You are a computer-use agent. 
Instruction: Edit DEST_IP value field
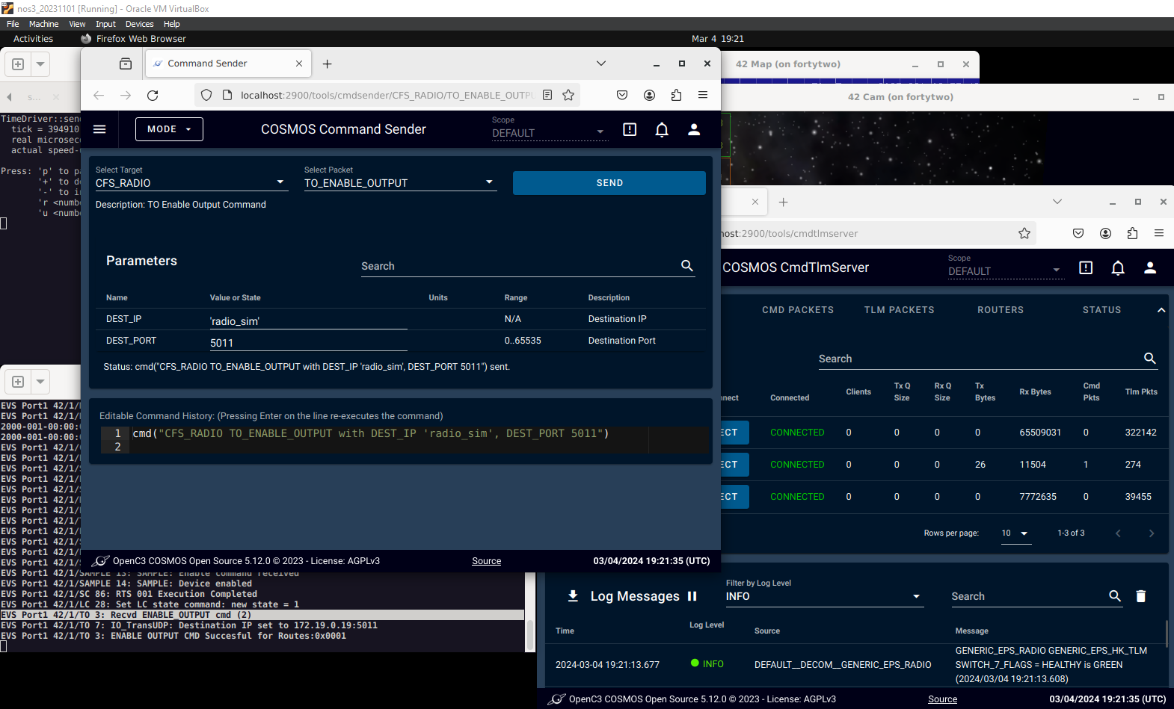tap(308, 321)
